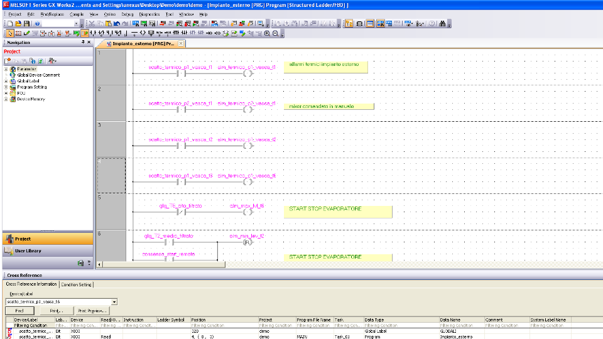Open the Device/Label dropdown list
This screenshot has height=339, width=603.
click(114, 302)
